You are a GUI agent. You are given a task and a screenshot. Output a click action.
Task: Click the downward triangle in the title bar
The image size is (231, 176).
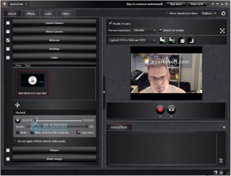pos(217,4)
